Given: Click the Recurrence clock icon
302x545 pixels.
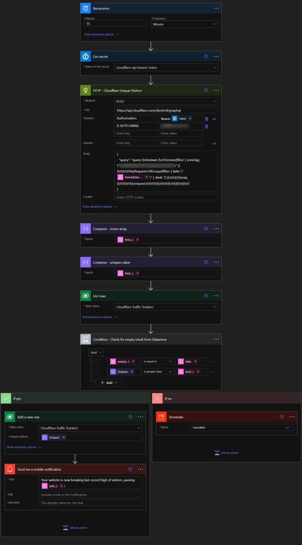Looking at the screenshot, I should 85,8.
